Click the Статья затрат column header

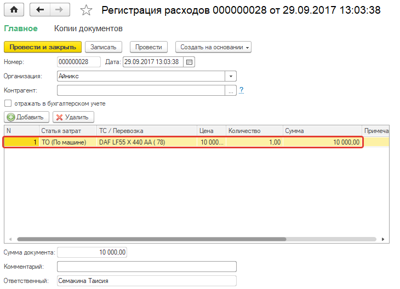pyautogui.click(x=67, y=131)
